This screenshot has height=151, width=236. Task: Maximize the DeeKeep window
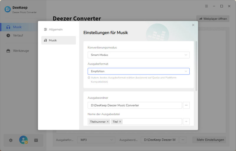coord(222,6)
